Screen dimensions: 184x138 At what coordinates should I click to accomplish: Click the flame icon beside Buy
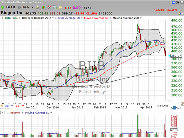(2, 105)
